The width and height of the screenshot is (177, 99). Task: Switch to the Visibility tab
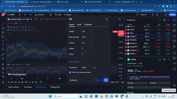pyautogui.click(x=88, y=24)
